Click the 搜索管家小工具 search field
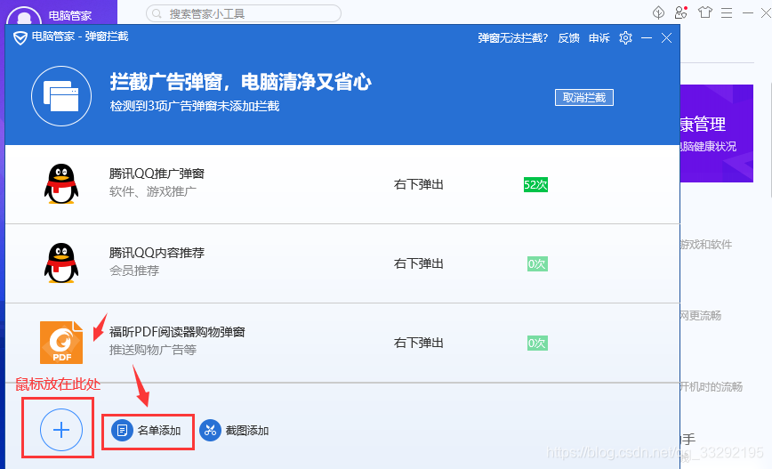772x469 pixels. pos(244,14)
